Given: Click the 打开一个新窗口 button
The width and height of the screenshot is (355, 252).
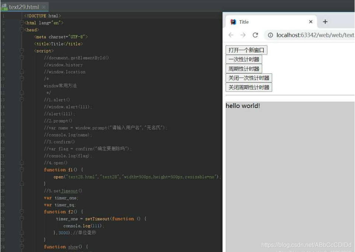Looking at the screenshot, I should coord(246,50).
